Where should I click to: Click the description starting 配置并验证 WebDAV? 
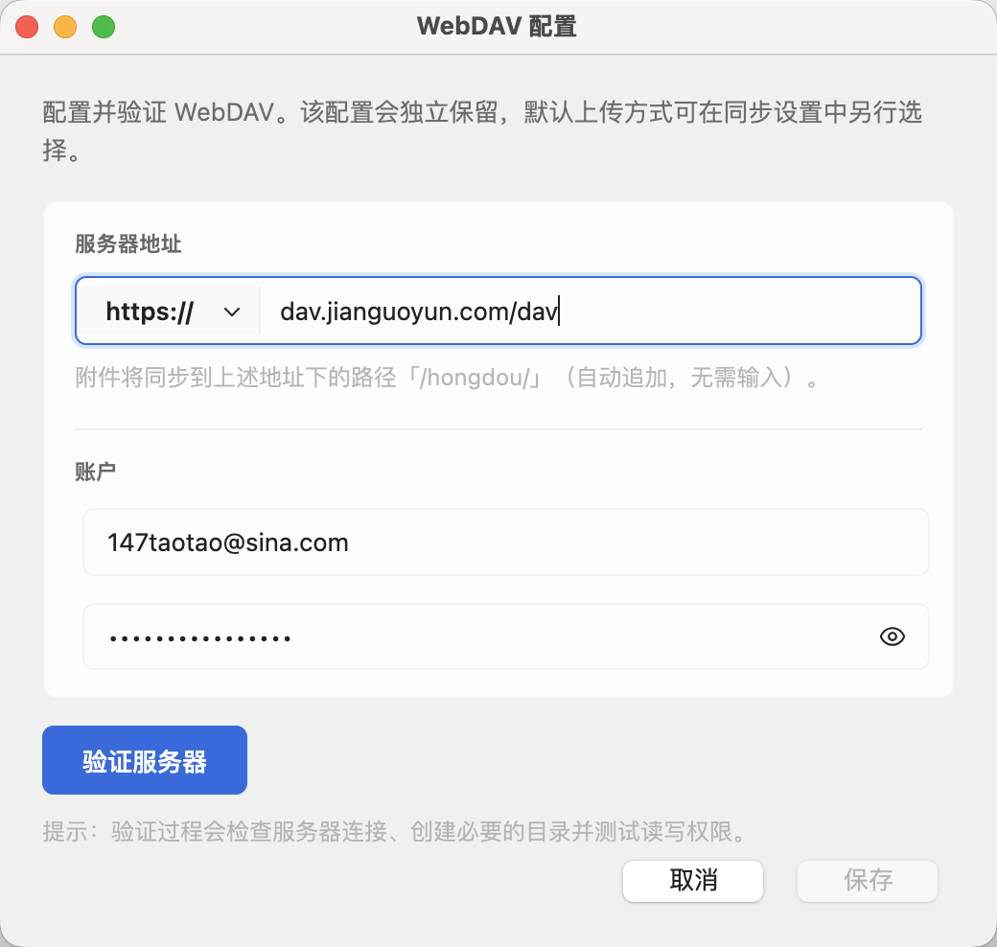pyautogui.click(x=482, y=131)
